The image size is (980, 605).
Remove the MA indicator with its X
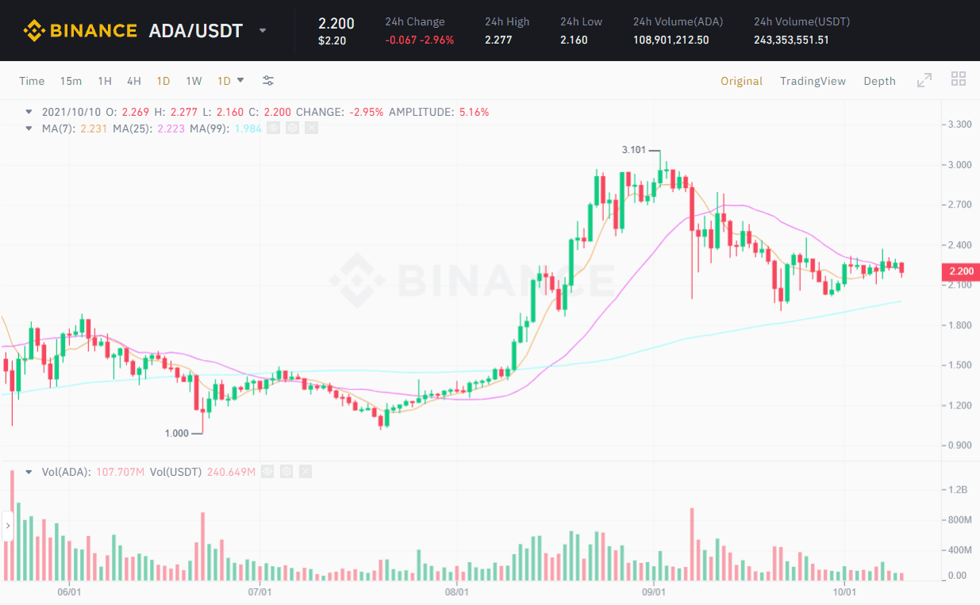click(x=311, y=128)
